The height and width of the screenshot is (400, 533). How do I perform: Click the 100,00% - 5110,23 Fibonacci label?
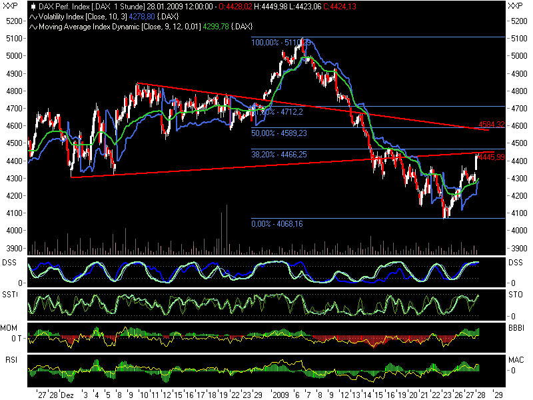pyautogui.click(x=280, y=43)
